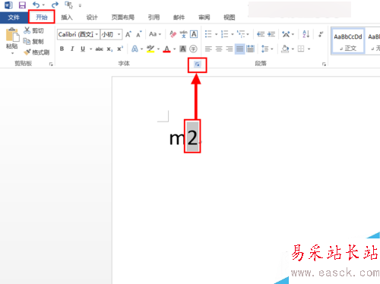Clear all formatting eraser icon
Image resolution: width=380 pixels, height=284 pixels.
coord(173,34)
